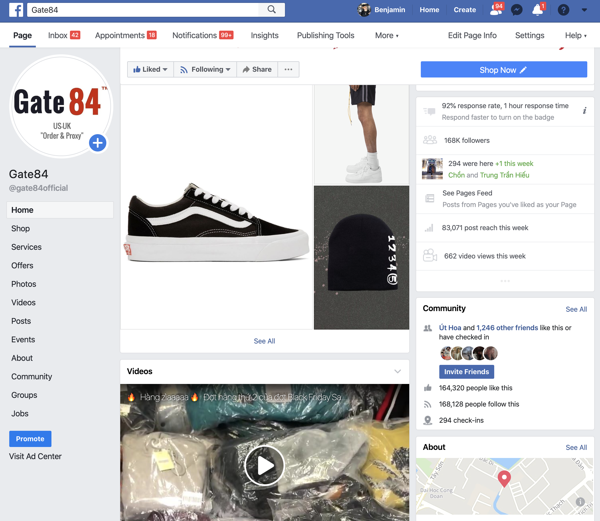Click the three-dots more options button
600x521 pixels.
coord(288,69)
